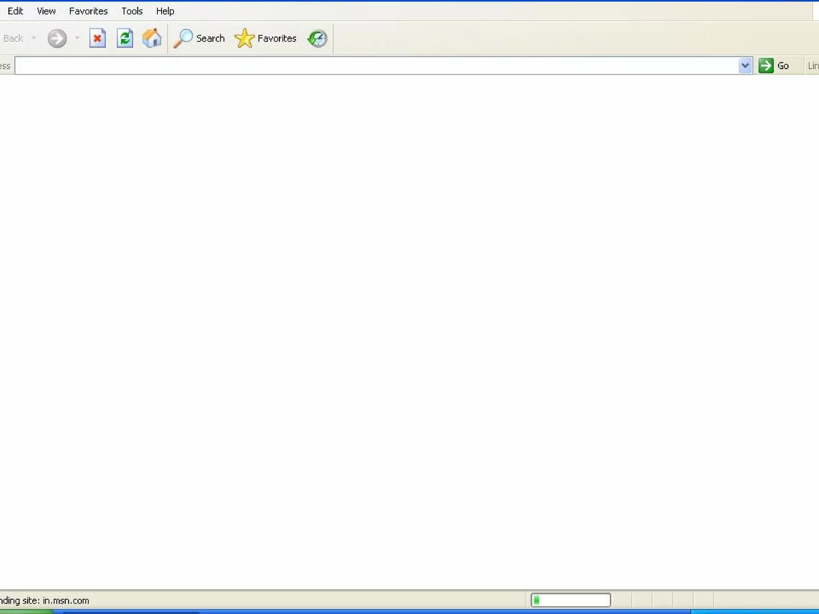Screen dimensions: 819x614
Task: Expand the address bar dropdown arrow
Action: tap(745, 66)
